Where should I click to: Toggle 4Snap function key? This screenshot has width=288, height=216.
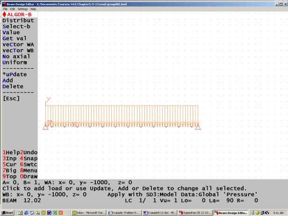(29, 158)
